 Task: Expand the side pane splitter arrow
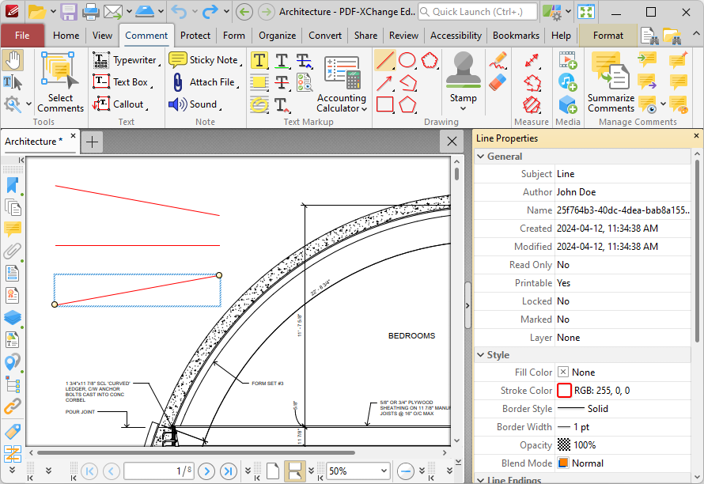tap(467, 305)
